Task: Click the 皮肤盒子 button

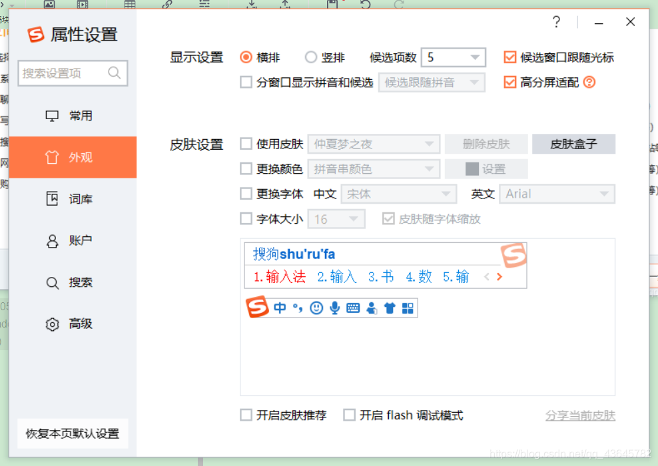Action: coord(573,144)
